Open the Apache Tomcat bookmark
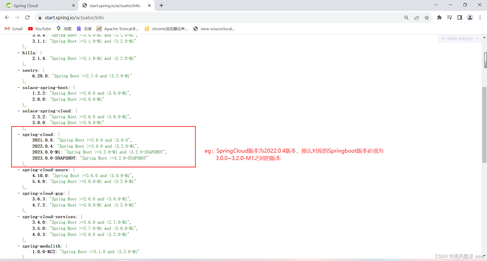The width and height of the screenshot is (487, 261). [118, 29]
